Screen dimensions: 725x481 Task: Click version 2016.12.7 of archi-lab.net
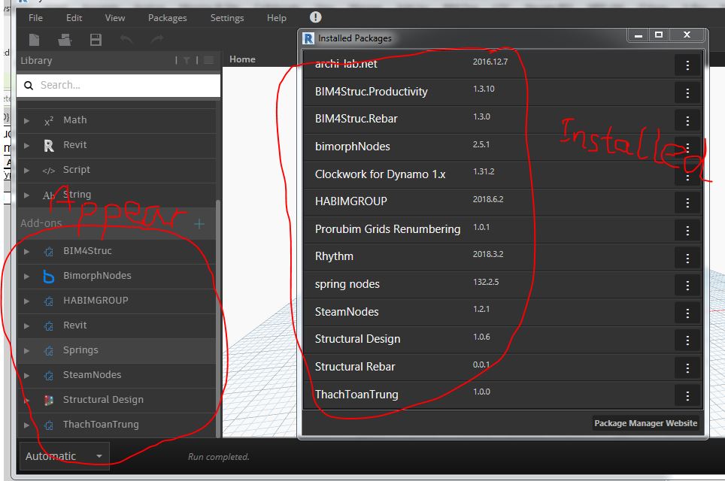490,62
